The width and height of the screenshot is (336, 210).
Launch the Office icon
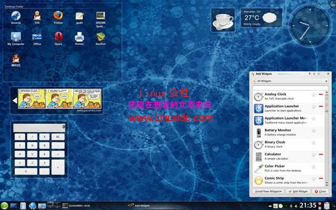pyautogui.click(x=37, y=38)
